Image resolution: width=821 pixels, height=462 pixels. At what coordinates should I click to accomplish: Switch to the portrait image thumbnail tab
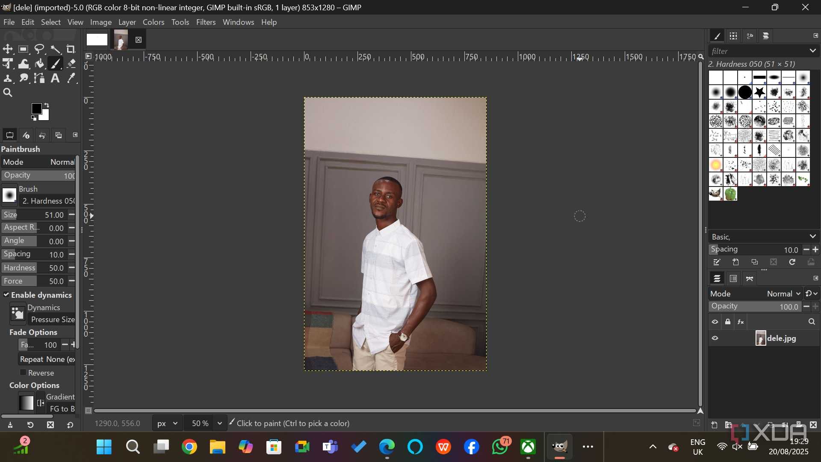tap(121, 40)
